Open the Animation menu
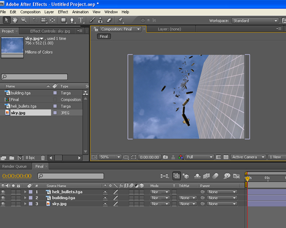Screen dimensions: 286x228 click(x=80, y=12)
